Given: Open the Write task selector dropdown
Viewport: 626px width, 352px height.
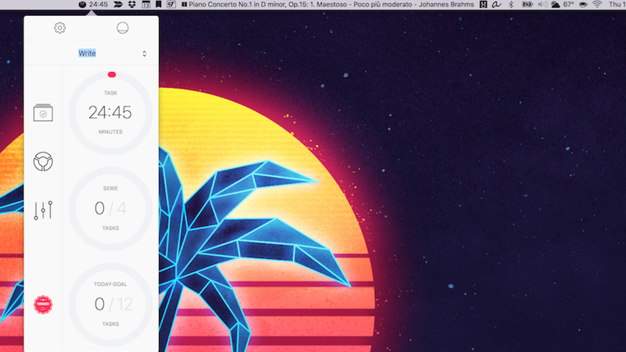Looking at the screenshot, I should [x=91, y=53].
